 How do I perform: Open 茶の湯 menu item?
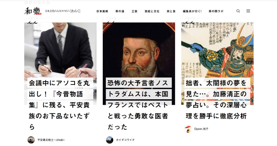[x=120, y=11]
